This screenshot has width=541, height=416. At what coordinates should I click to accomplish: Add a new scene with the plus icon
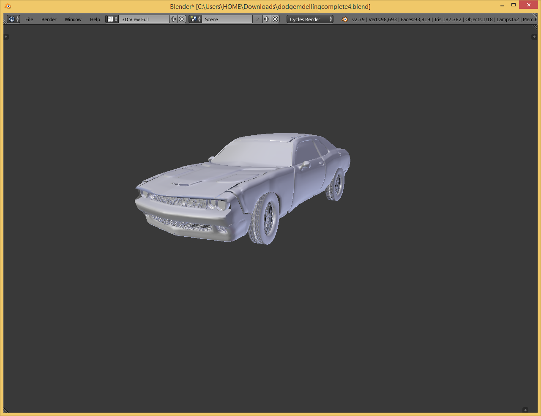(x=267, y=19)
